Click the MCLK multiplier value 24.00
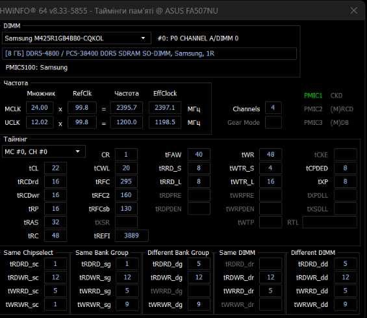The height and width of the screenshot is (318, 367). [x=40, y=108]
